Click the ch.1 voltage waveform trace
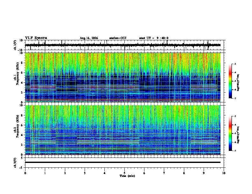Viewport: 252px width, 194px height. [123, 45]
